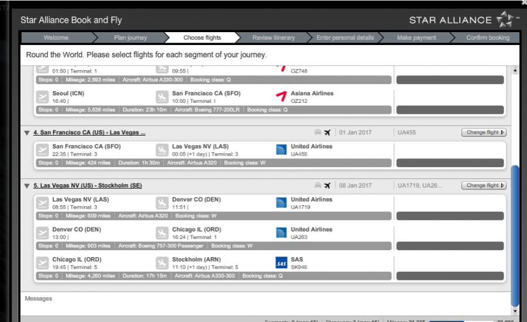Click Asiana Airlines logo for OZ212
The height and width of the screenshot is (322, 527).
[281, 96]
